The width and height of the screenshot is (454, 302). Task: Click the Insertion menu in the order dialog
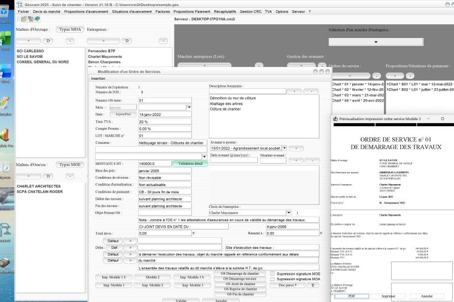click(x=98, y=79)
